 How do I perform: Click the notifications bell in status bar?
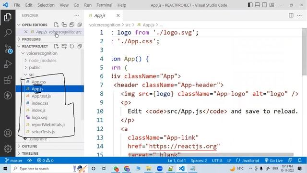coord(300,160)
